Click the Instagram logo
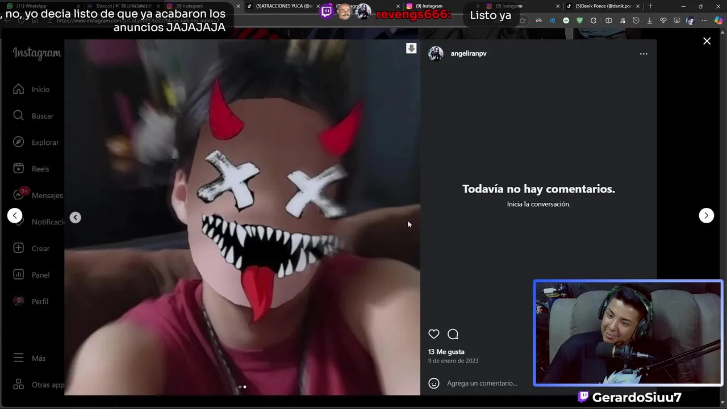The height and width of the screenshot is (409, 727). 37,53
